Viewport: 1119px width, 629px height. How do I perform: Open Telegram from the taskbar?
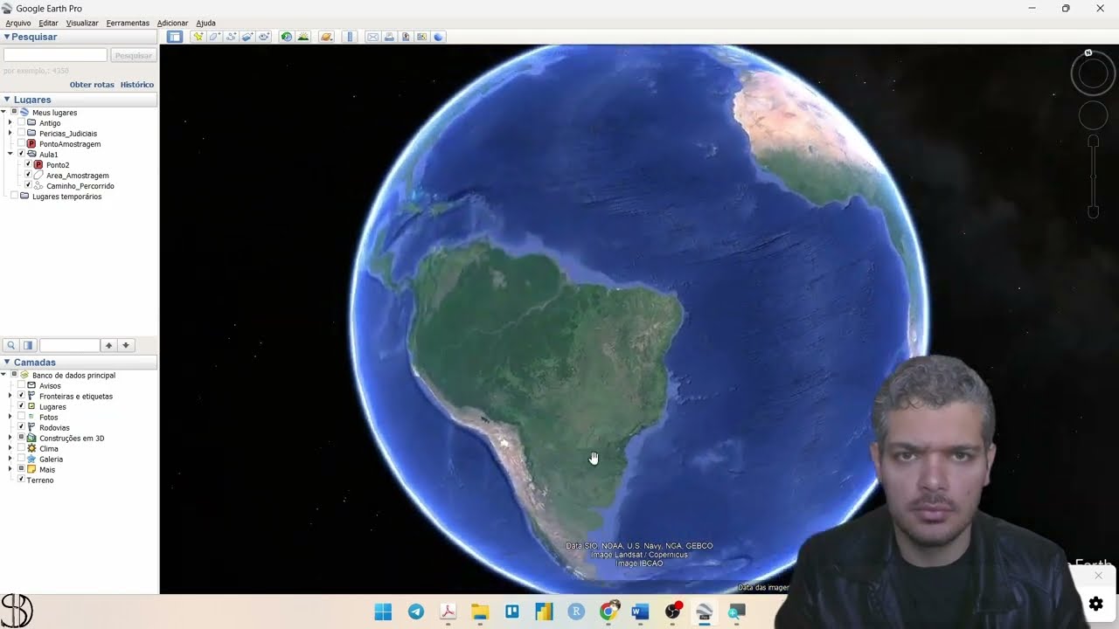click(416, 612)
